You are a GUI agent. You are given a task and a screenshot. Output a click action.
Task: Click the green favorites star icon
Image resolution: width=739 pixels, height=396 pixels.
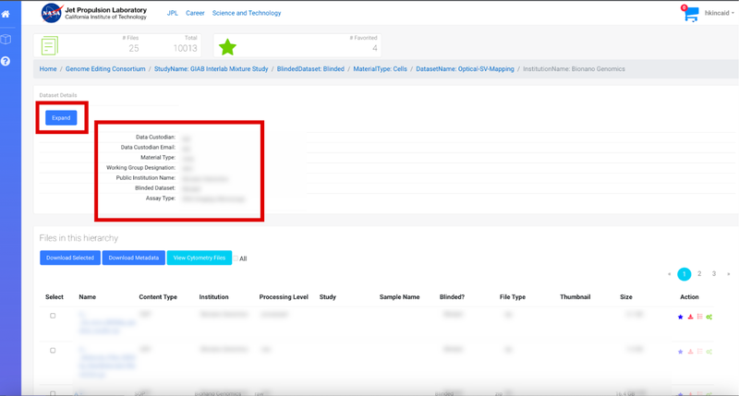[227, 47]
